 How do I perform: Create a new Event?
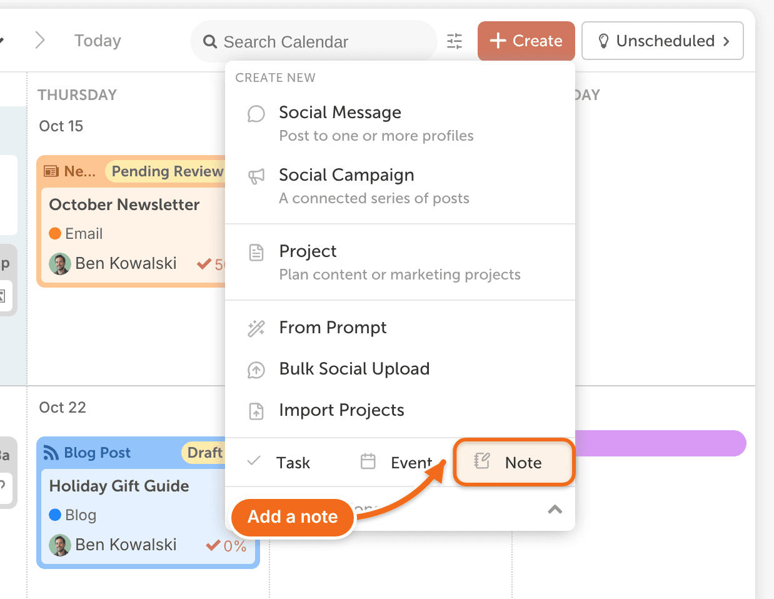tap(396, 463)
